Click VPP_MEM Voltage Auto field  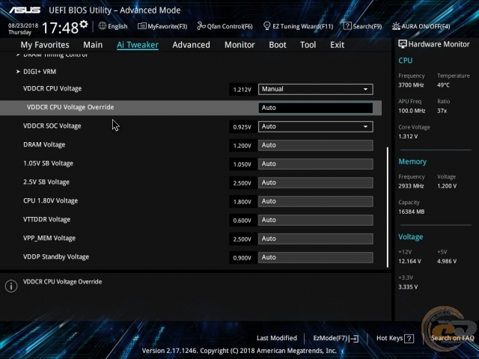pos(316,239)
